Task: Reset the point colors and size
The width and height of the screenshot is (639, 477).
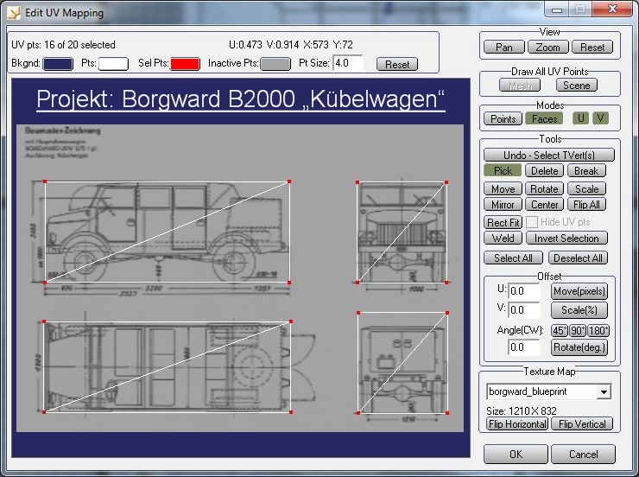Action: coord(397,64)
